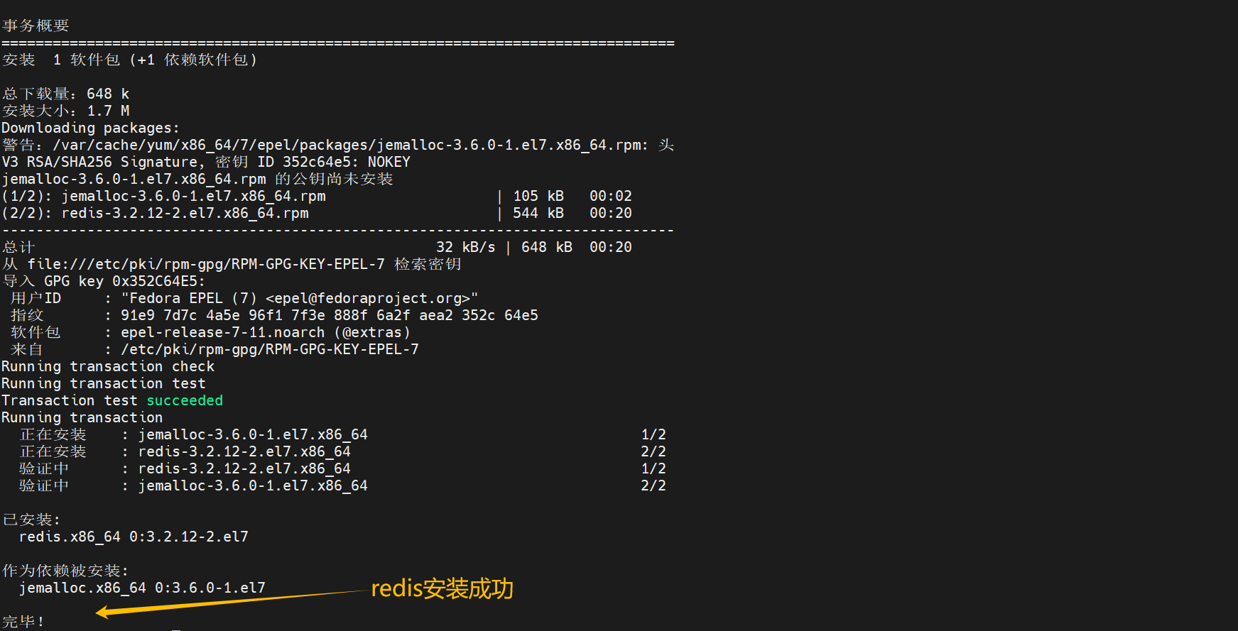Click the file:///etc/pki/rpm-gpg/RPM-GPG-KEY-EPEL-7 path
This screenshot has width=1238, height=631.
point(206,264)
